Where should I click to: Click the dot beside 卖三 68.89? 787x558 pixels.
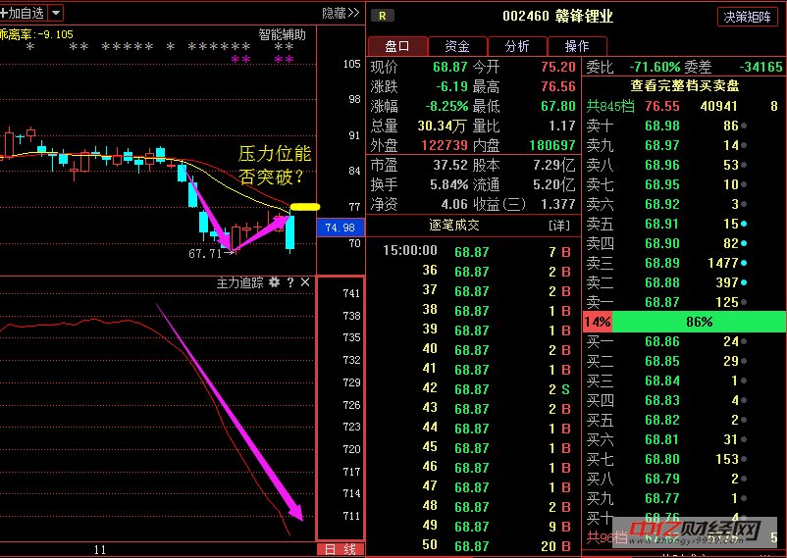point(744,263)
